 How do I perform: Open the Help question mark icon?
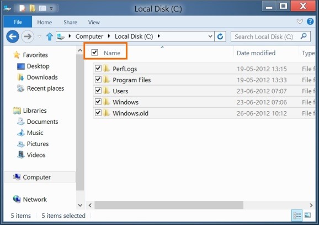click(x=310, y=22)
